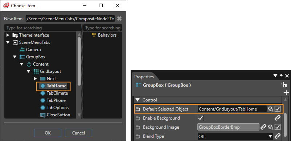
Task: Browse for Default Selected Object item
Action: tap(271, 109)
